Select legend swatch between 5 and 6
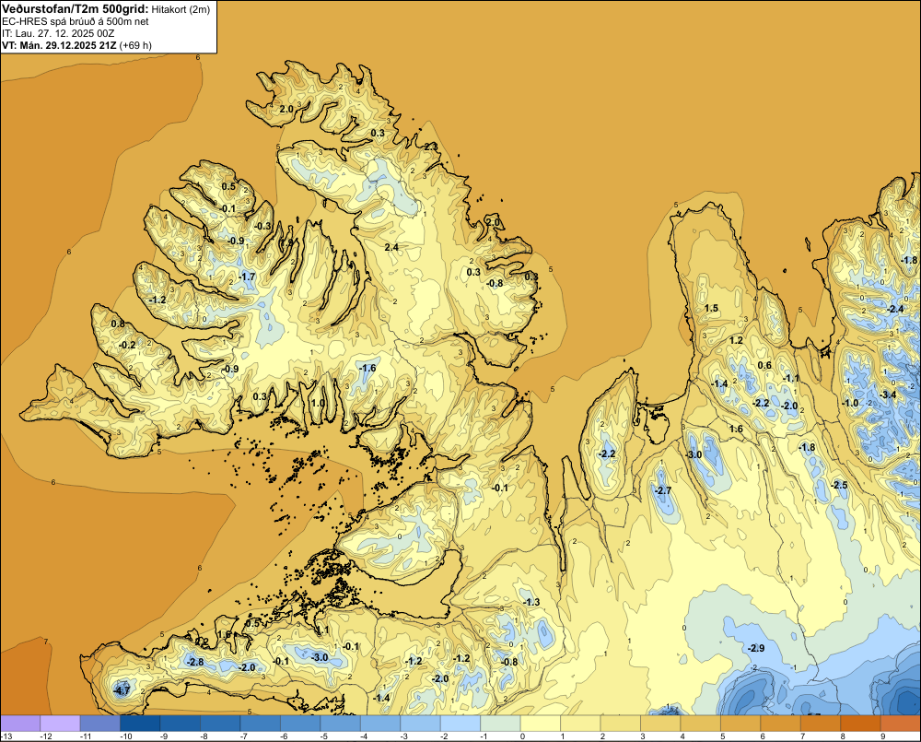Image resolution: width=921 pixels, height=742 pixels. click(x=740, y=723)
